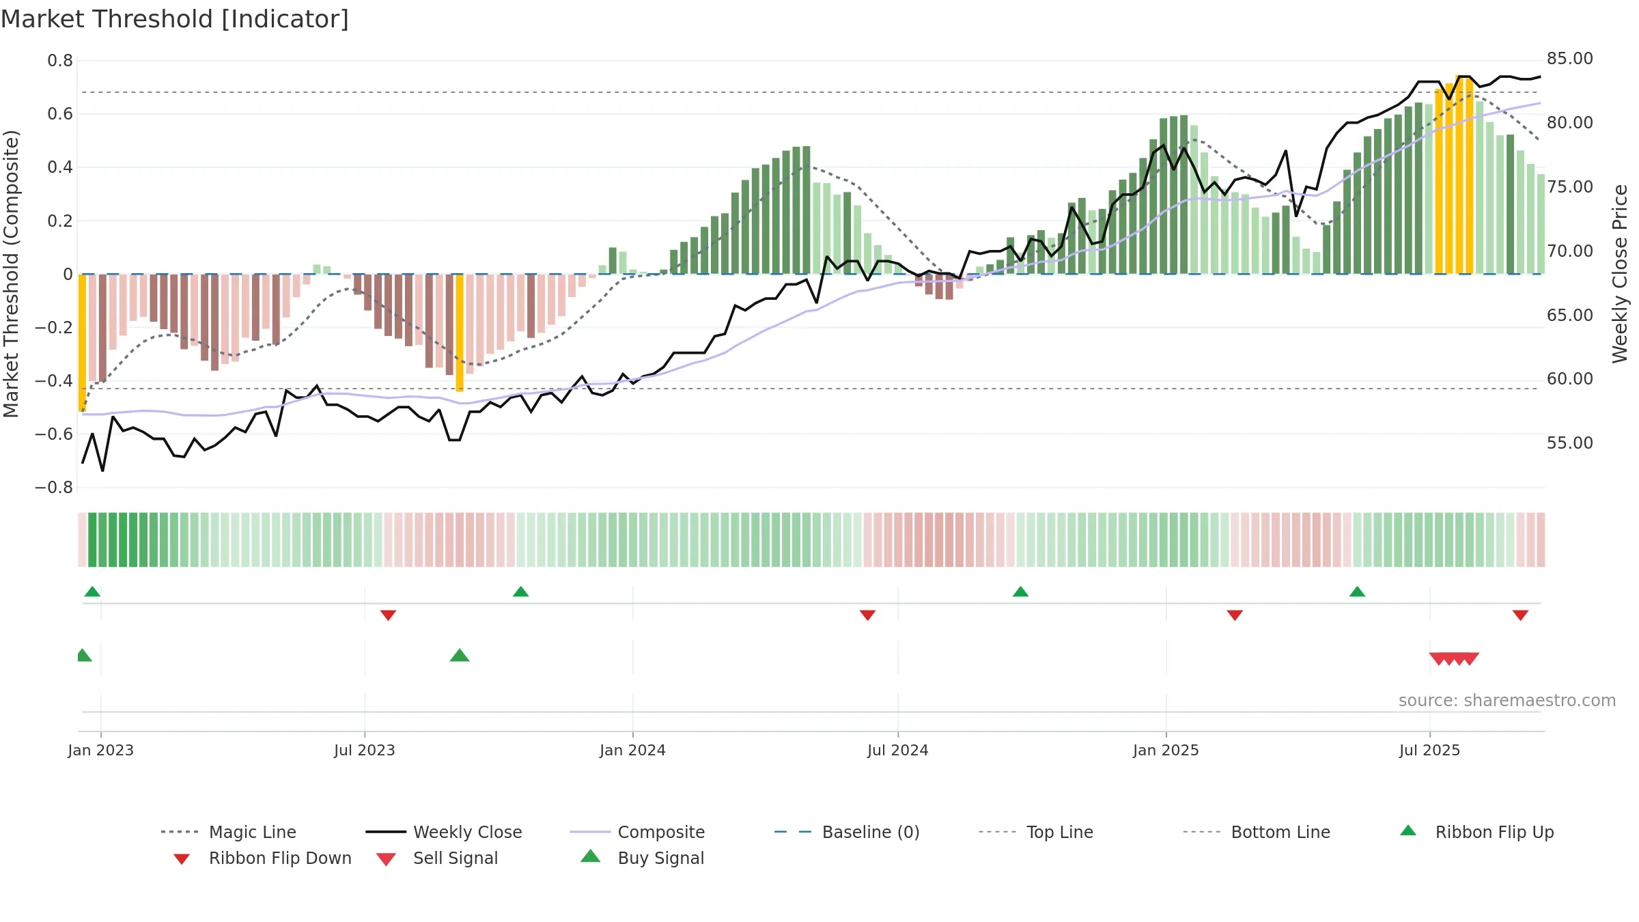Click the 55.00 price axis value
The image size is (1639, 922).
coord(1570,443)
